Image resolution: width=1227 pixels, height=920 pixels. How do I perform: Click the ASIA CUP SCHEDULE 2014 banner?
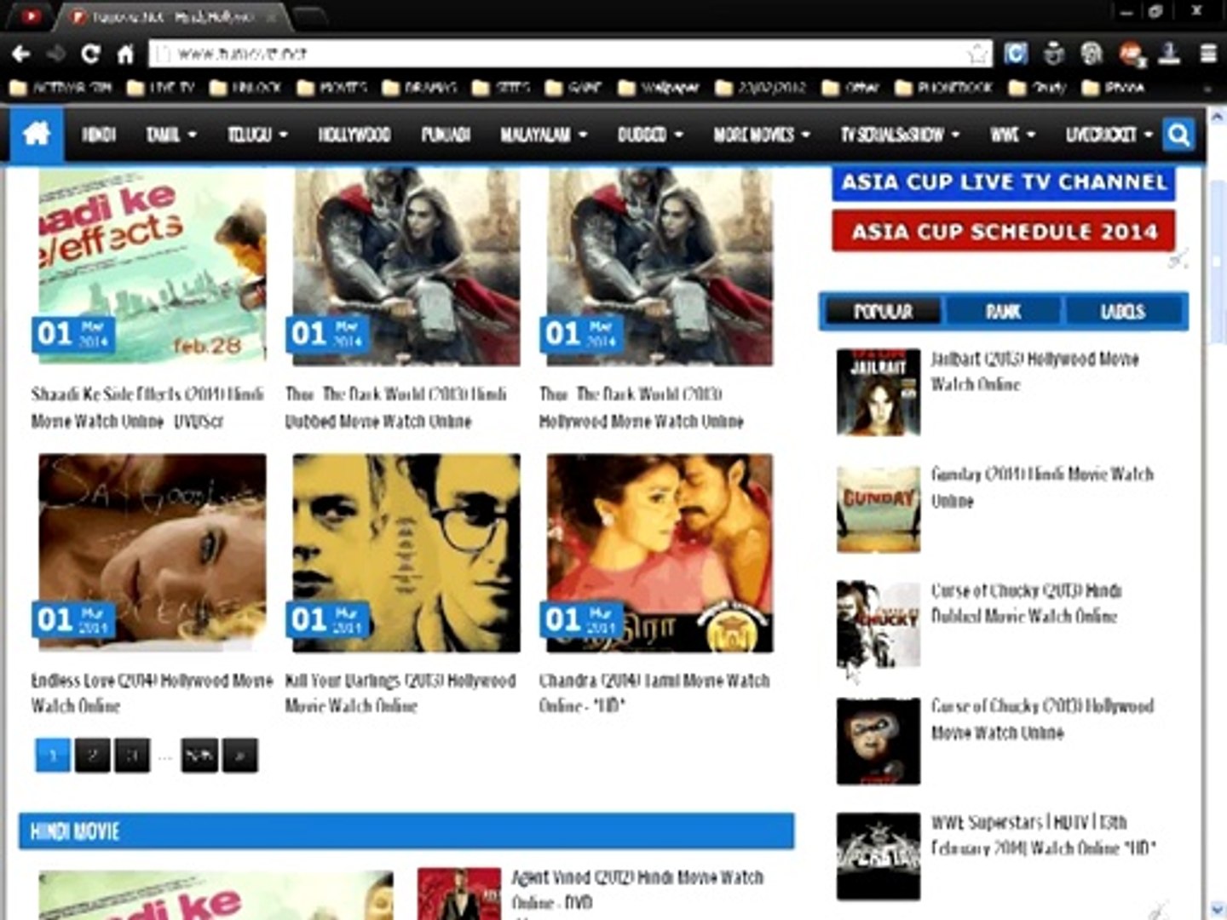coord(1004,231)
